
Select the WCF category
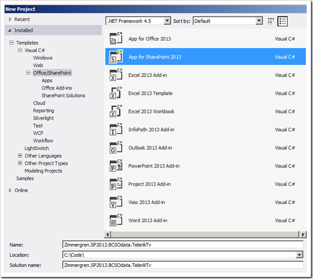point(38,133)
